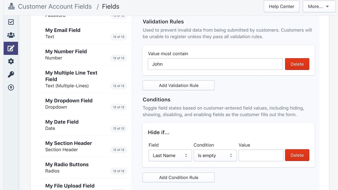Image resolution: width=338 pixels, height=190 pixels.
Task: Open Customer Account Fields breadcrumb
Action: (55, 6)
